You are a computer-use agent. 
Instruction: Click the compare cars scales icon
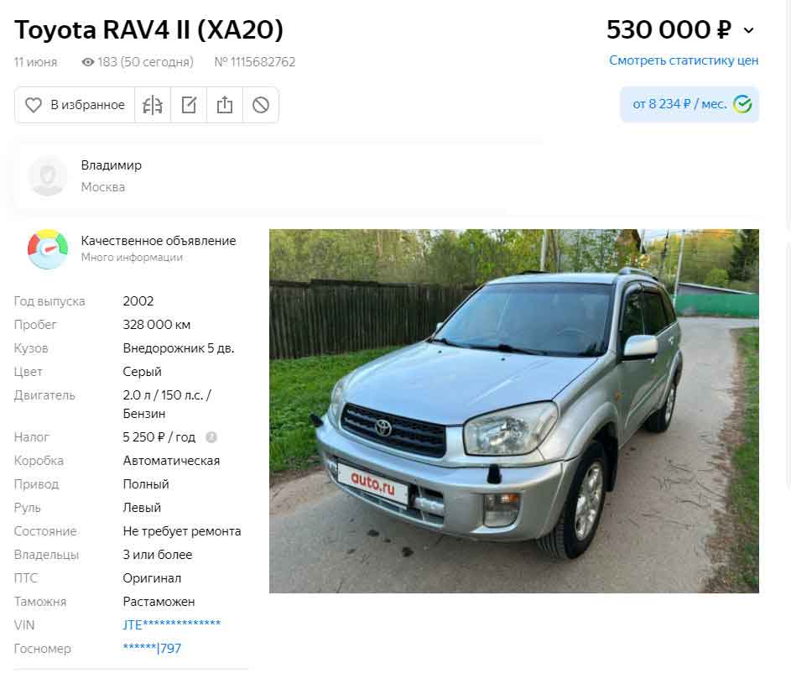(153, 105)
